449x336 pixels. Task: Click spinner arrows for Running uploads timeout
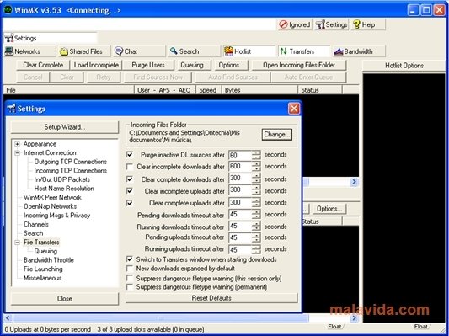tap(256, 249)
